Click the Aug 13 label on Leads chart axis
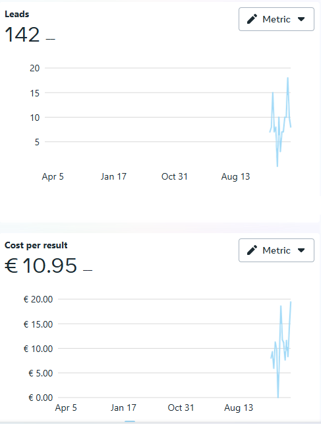 coord(235,176)
